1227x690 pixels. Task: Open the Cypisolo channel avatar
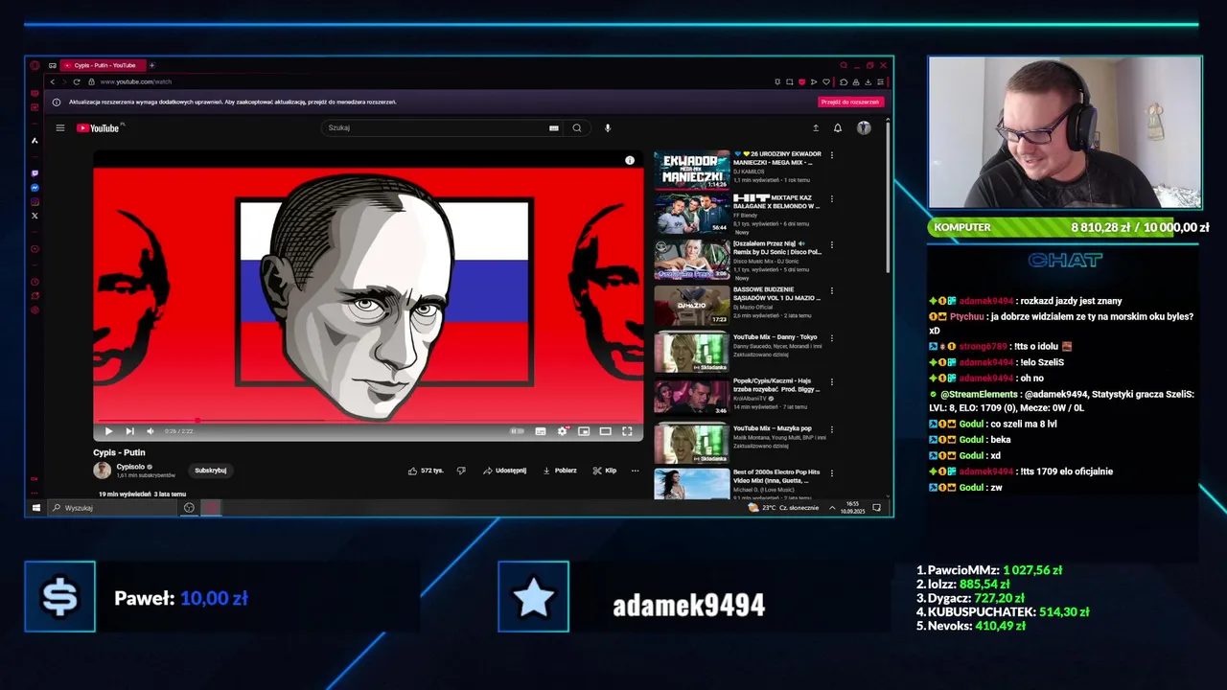pyautogui.click(x=102, y=471)
